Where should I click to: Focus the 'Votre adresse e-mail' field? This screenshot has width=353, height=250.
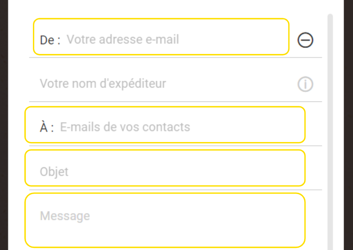pyautogui.click(x=161, y=37)
